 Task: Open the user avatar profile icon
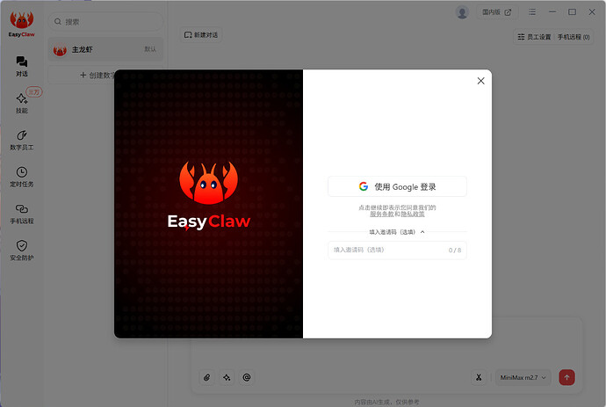click(462, 12)
